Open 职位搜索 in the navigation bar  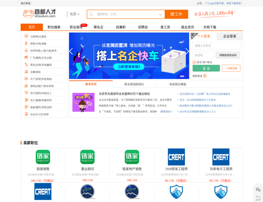(54, 27)
